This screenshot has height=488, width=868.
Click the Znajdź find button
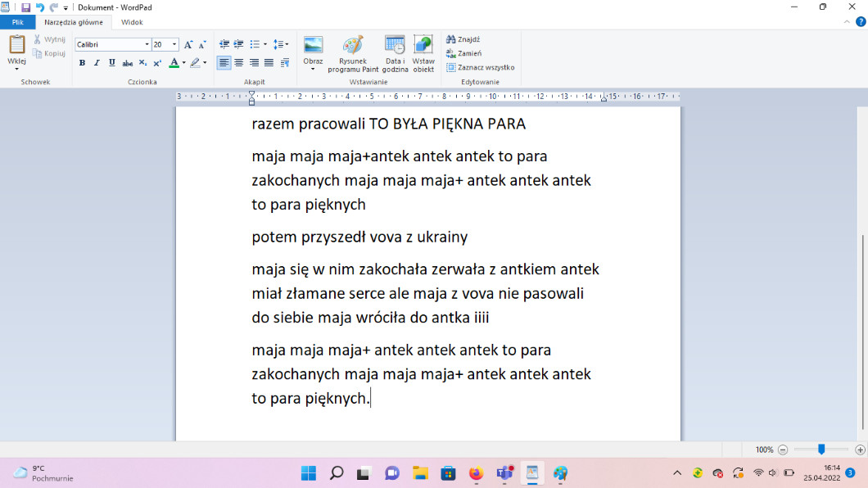pos(463,39)
